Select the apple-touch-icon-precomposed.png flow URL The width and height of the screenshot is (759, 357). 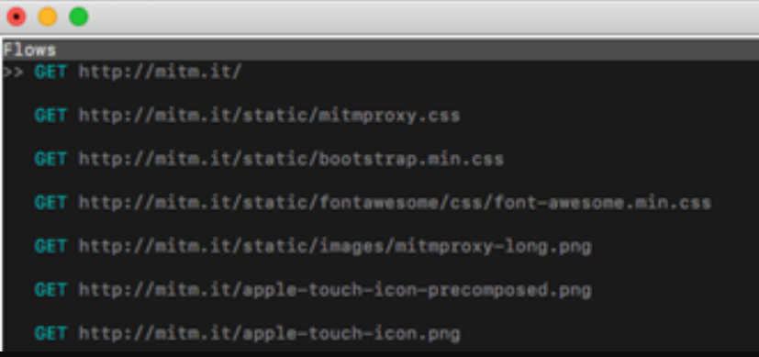(335, 290)
